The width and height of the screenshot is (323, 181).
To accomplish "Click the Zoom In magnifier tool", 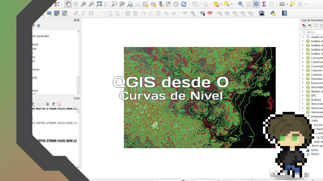I will click(x=84, y=4).
